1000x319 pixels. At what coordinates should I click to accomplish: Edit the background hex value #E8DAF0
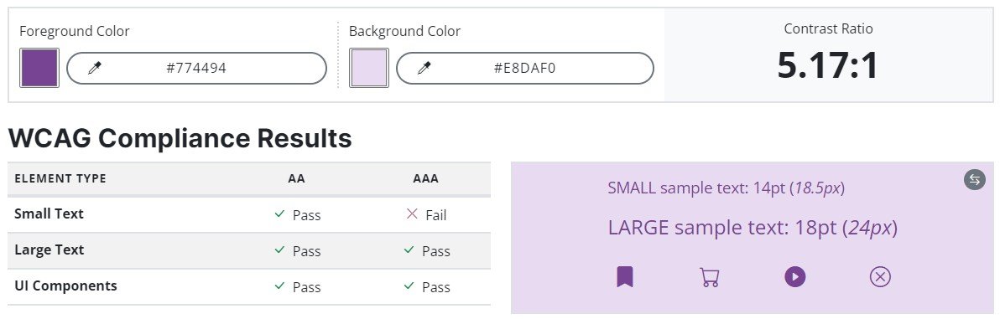pos(525,68)
